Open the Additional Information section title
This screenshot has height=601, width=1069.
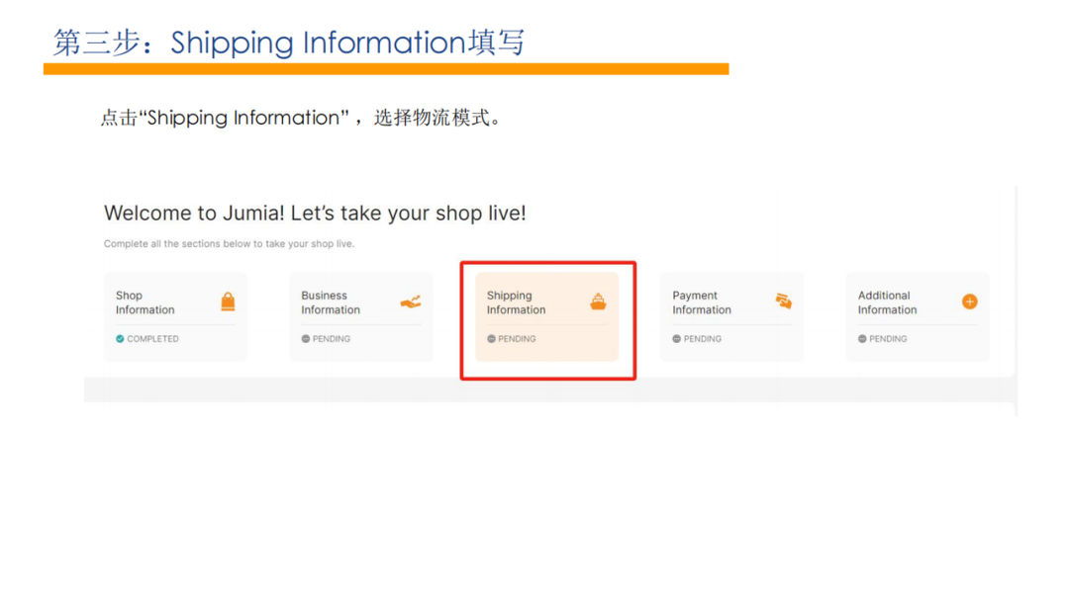tap(887, 302)
